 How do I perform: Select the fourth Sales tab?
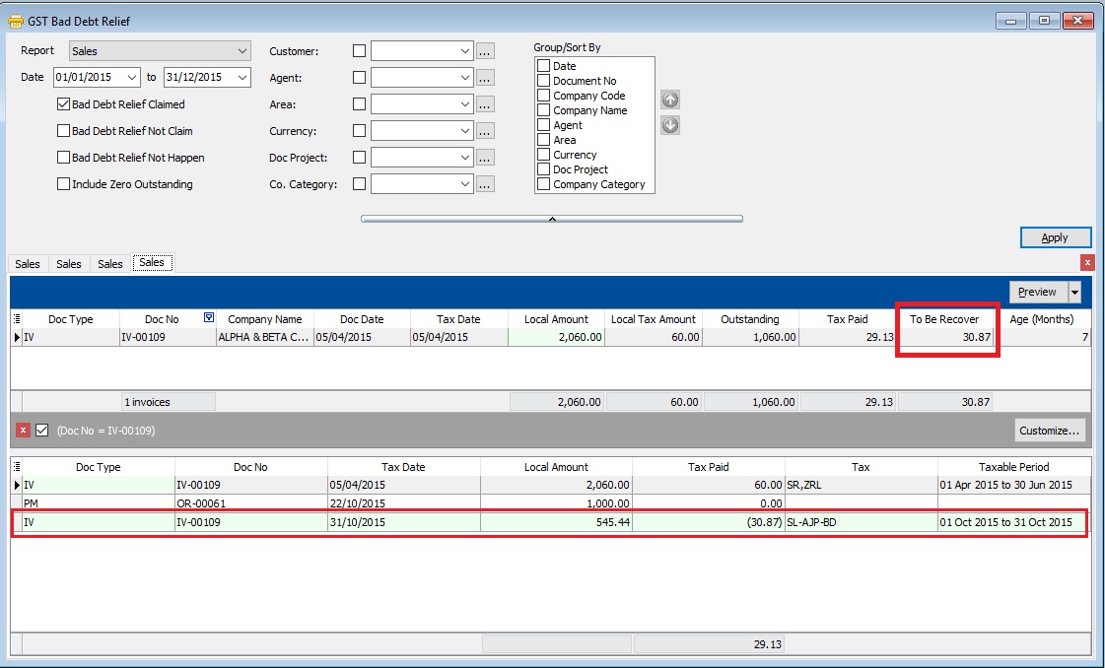click(x=152, y=262)
